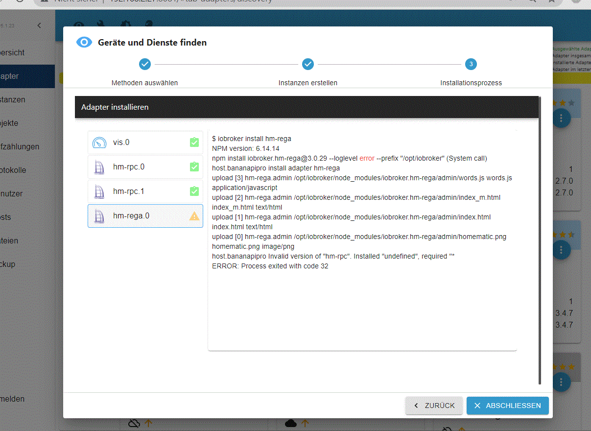Click green check status icon for hm-rpc.0
This screenshot has width=591, height=431.
coord(194,167)
